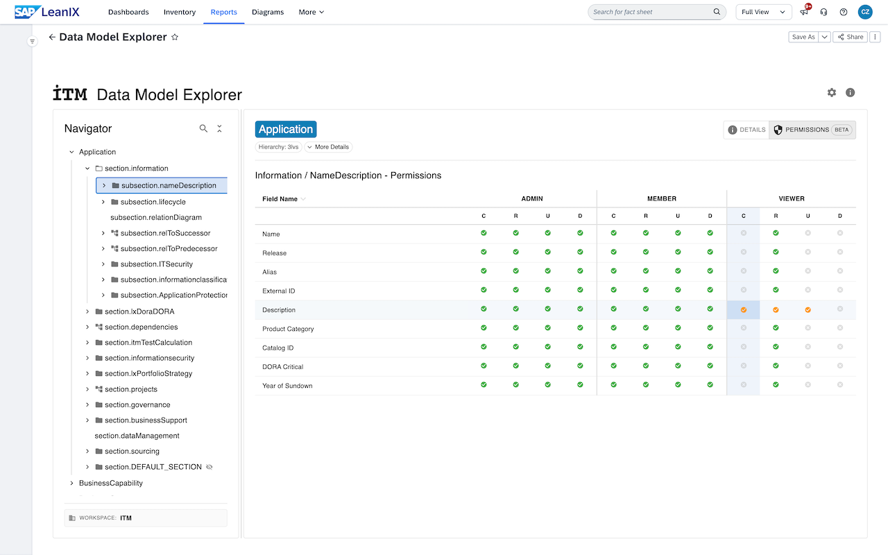Image resolution: width=888 pixels, height=555 pixels.
Task: Click the orange Viewer Read icon for Description
Action: [776, 309]
